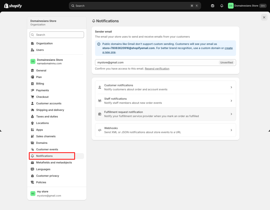Click the Plan icon in sidebar

click(32, 77)
